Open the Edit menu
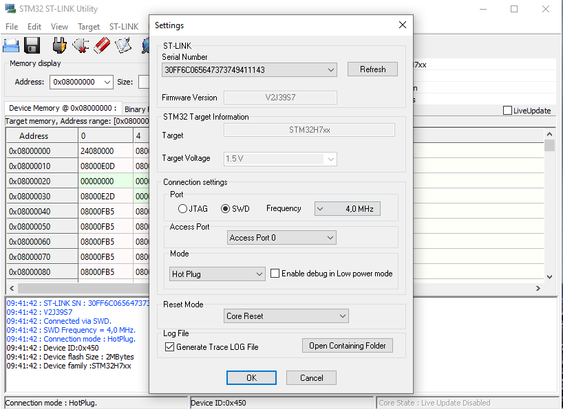The height and width of the screenshot is (409, 563). [34, 27]
